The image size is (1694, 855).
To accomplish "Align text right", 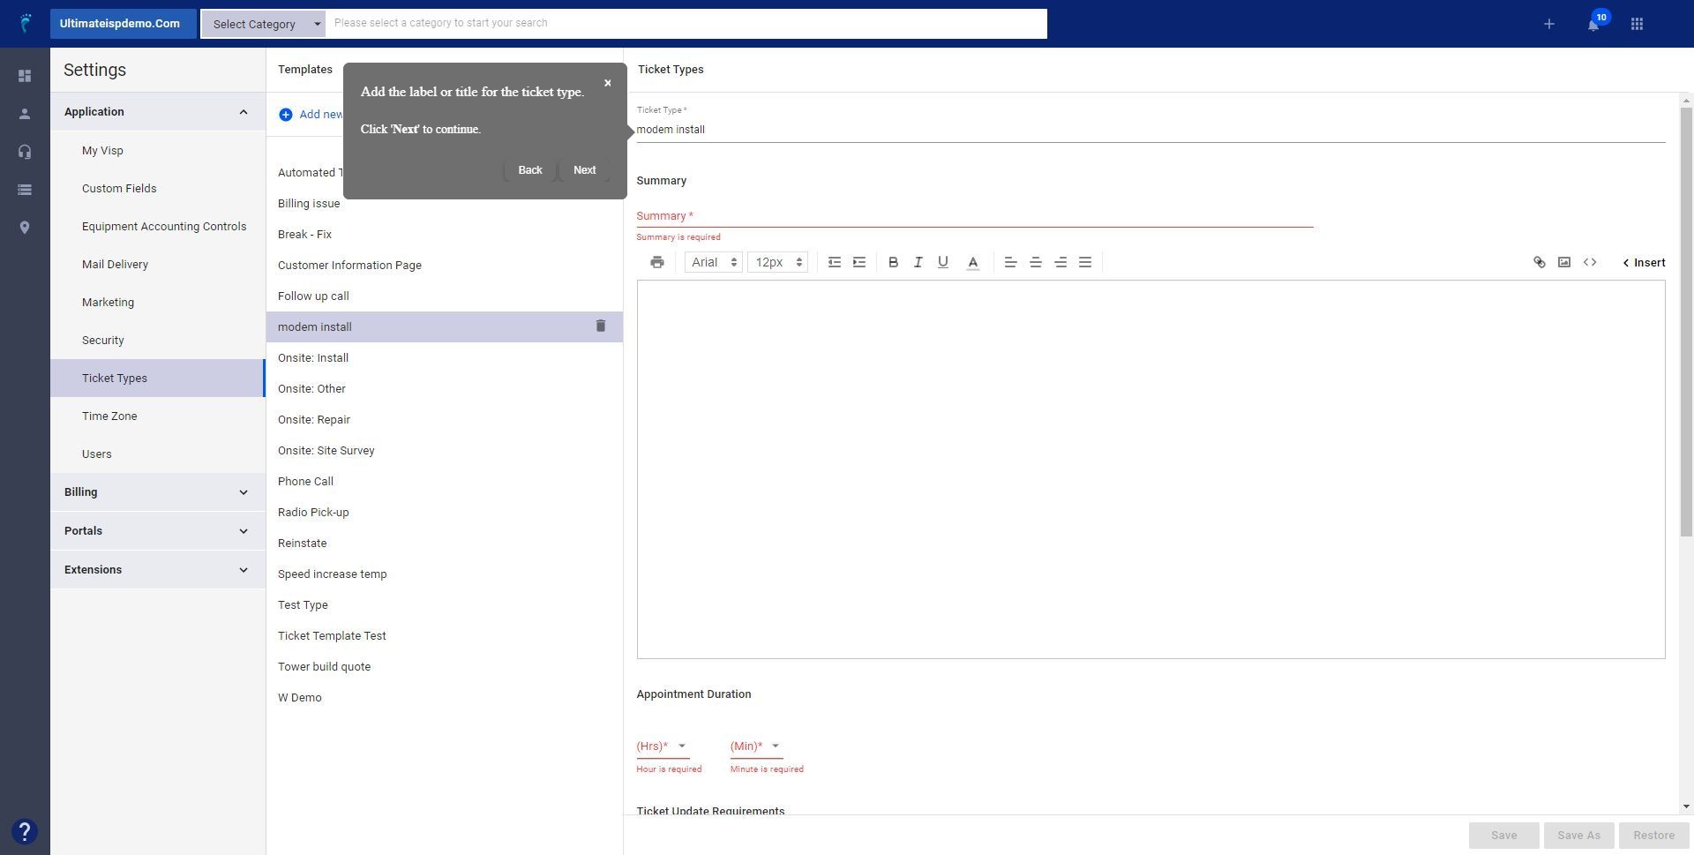I will [x=1061, y=262].
